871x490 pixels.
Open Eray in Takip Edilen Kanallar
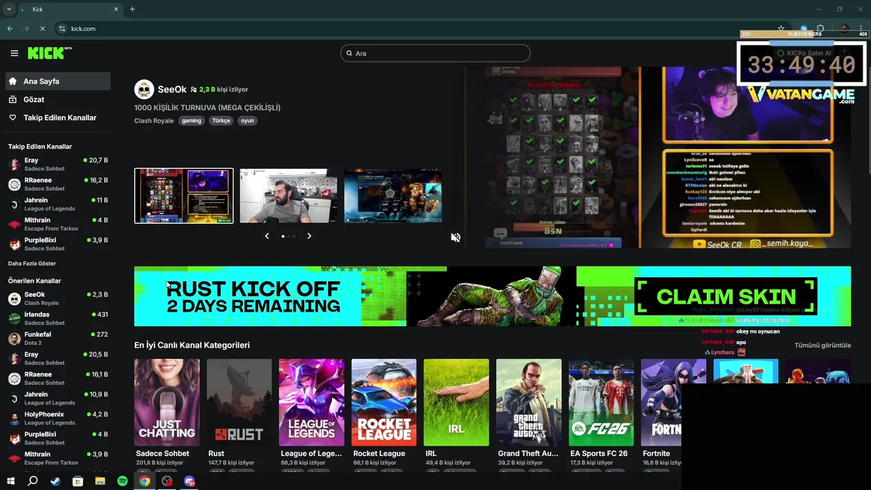58,164
